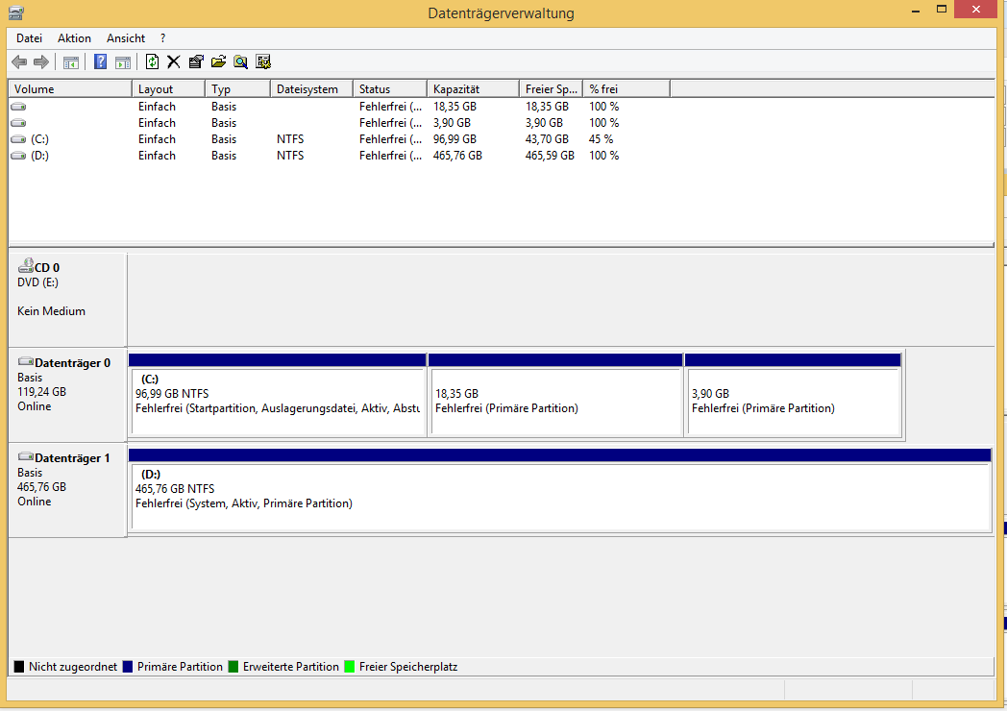Click the 119,24 GB text under Datenträger 0

click(41, 392)
